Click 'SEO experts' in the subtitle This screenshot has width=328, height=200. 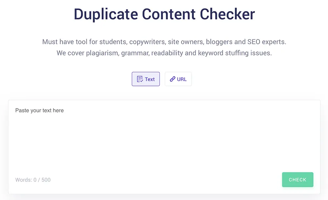(267, 42)
